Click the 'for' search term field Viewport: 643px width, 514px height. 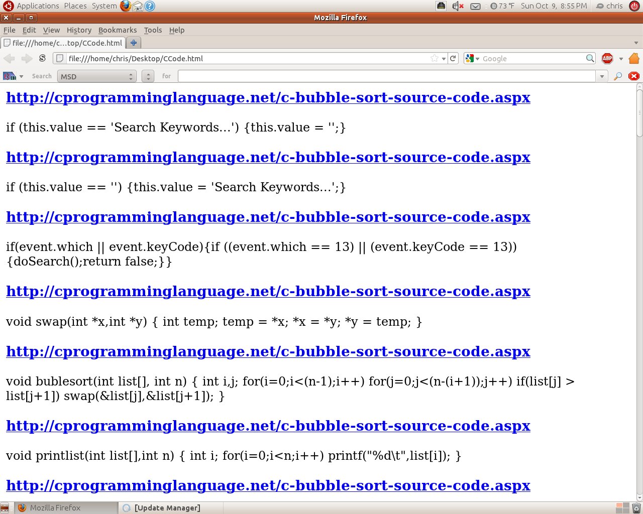coord(387,76)
